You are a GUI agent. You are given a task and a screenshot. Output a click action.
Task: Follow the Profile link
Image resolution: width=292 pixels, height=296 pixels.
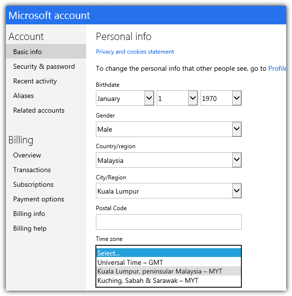pos(277,68)
